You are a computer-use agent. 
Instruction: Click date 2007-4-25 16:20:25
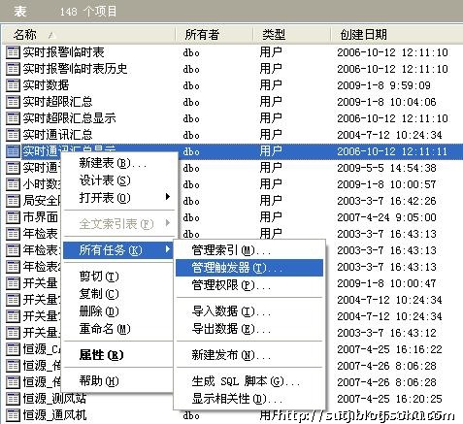pyautogui.click(x=390, y=399)
